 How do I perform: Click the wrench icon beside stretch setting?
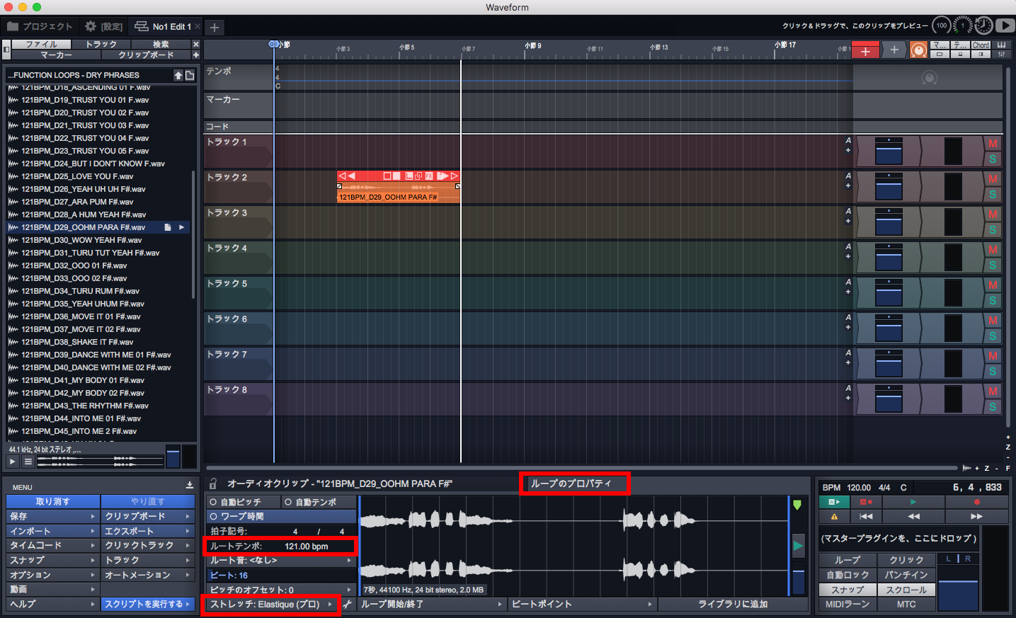[x=348, y=605]
